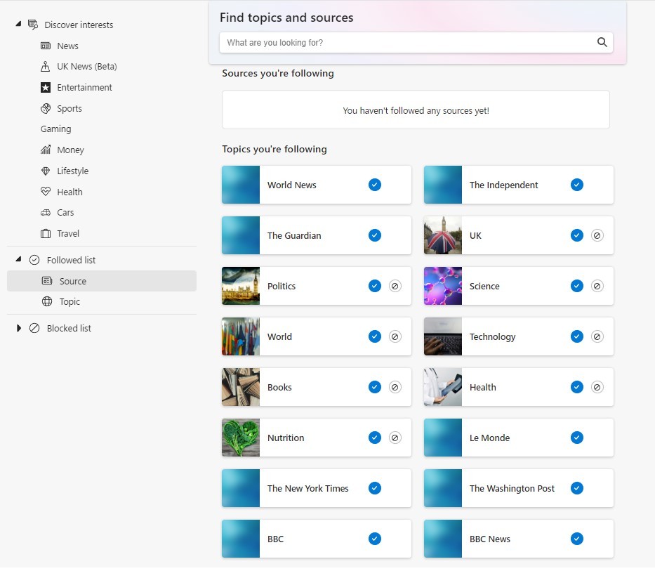655x571 pixels.
Task: Click the Lifestyle diamond icon
Action: (x=46, y=171)
